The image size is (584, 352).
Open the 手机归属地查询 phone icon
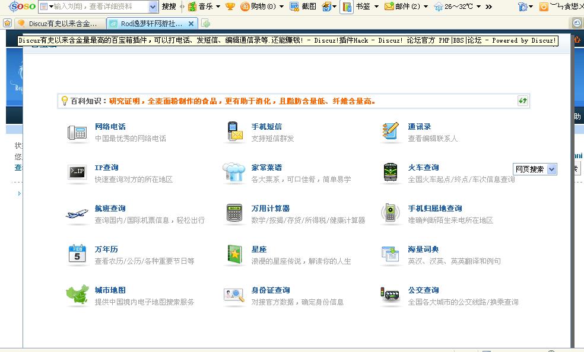click(x=390, y=213)
